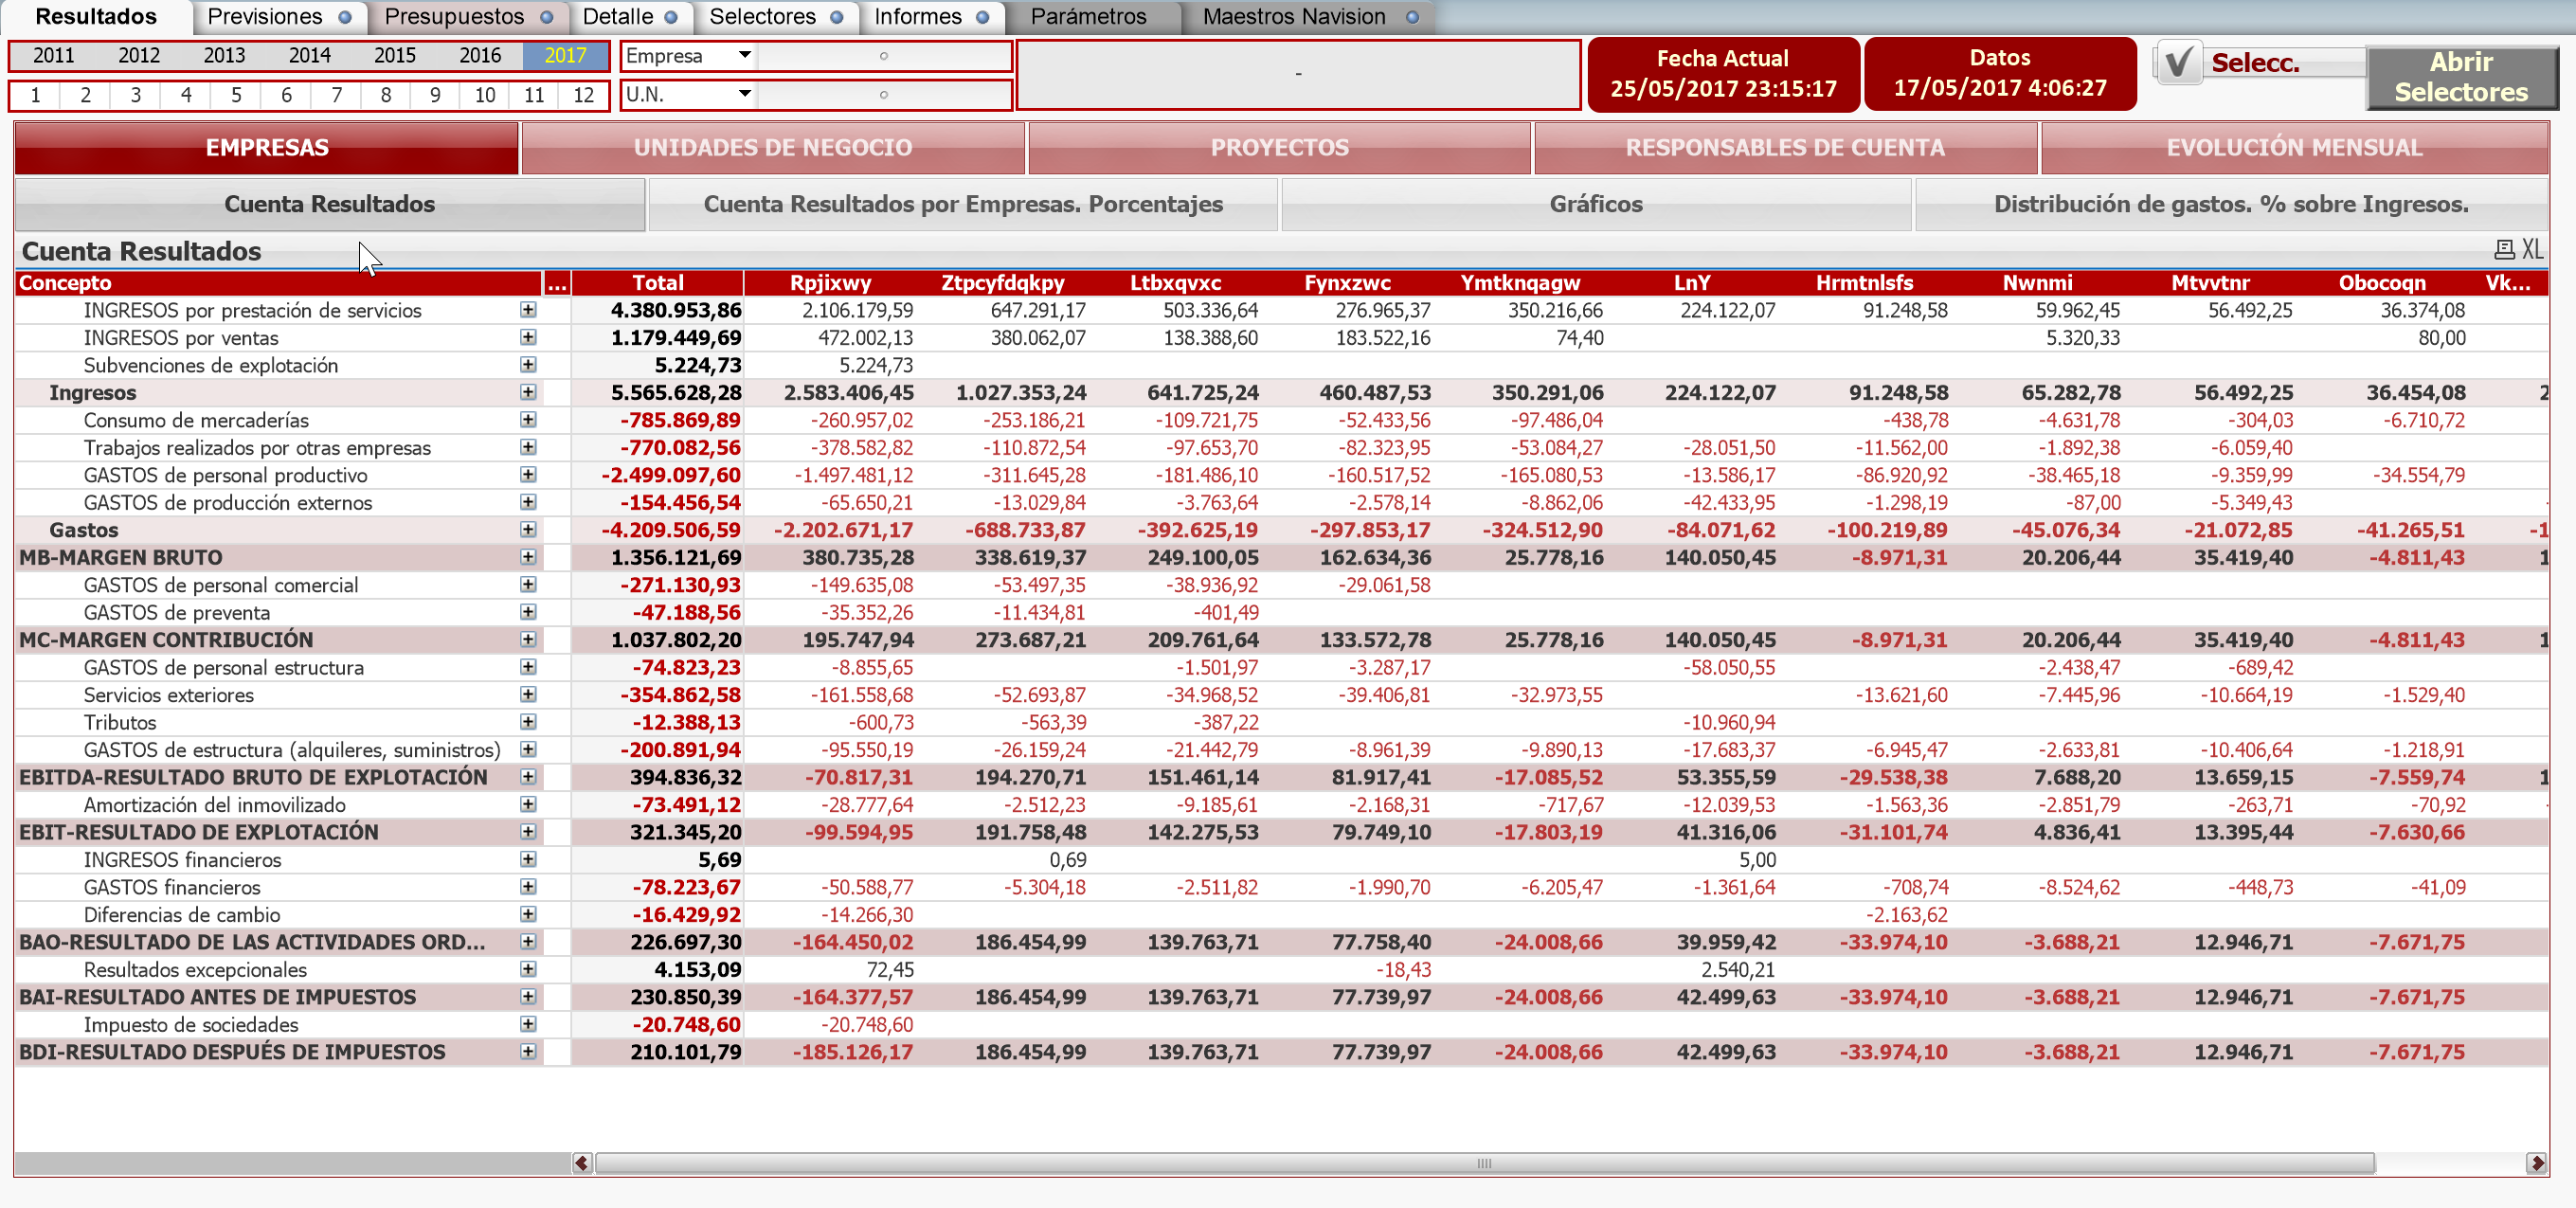Select year 2014

(x=309, y=56)
